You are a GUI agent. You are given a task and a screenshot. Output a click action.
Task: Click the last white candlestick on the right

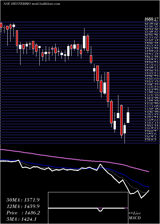pyautogui.click(x=128, y=117)
